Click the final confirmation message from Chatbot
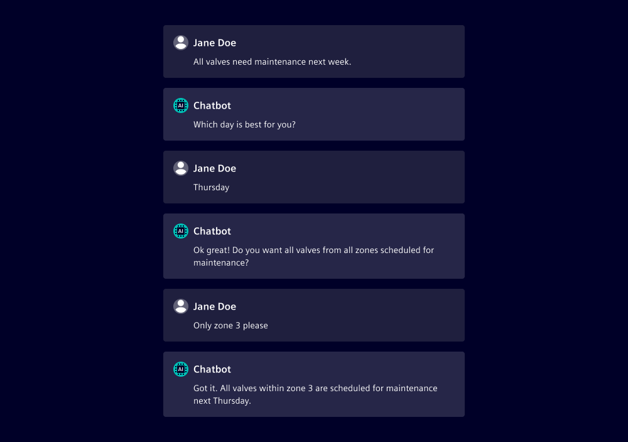Viewport: 628px width, 442px height. (315, 394)
